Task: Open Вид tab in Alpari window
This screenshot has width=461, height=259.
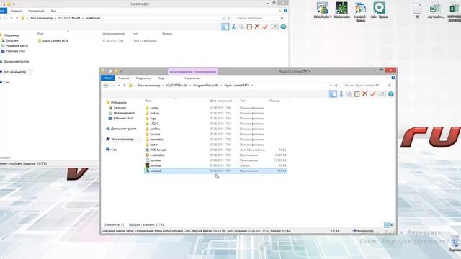Action: [161, 78]
